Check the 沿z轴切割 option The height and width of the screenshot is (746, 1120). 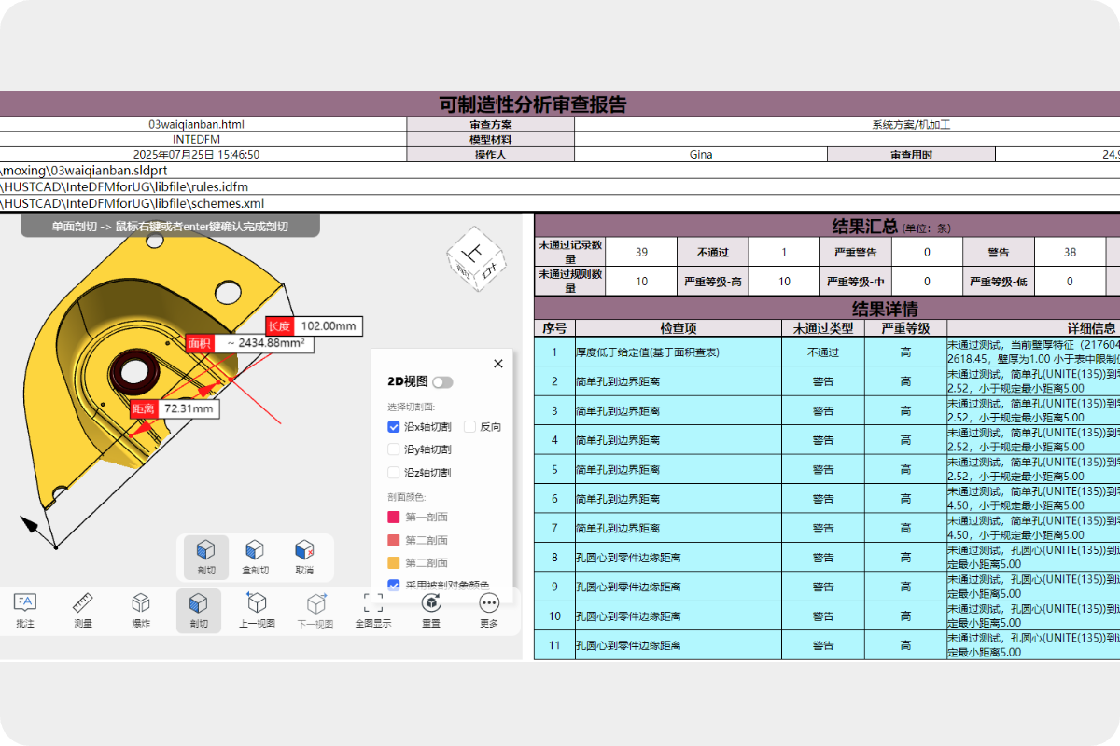click(x=394, y=473)
